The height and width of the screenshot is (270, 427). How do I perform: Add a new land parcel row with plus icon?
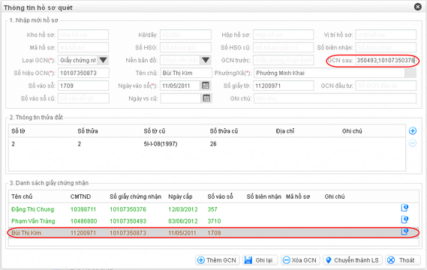point(413,131)
